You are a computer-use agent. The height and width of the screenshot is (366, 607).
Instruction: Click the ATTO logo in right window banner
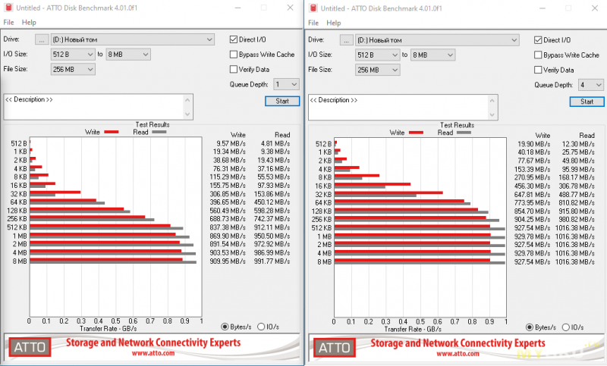334,348
